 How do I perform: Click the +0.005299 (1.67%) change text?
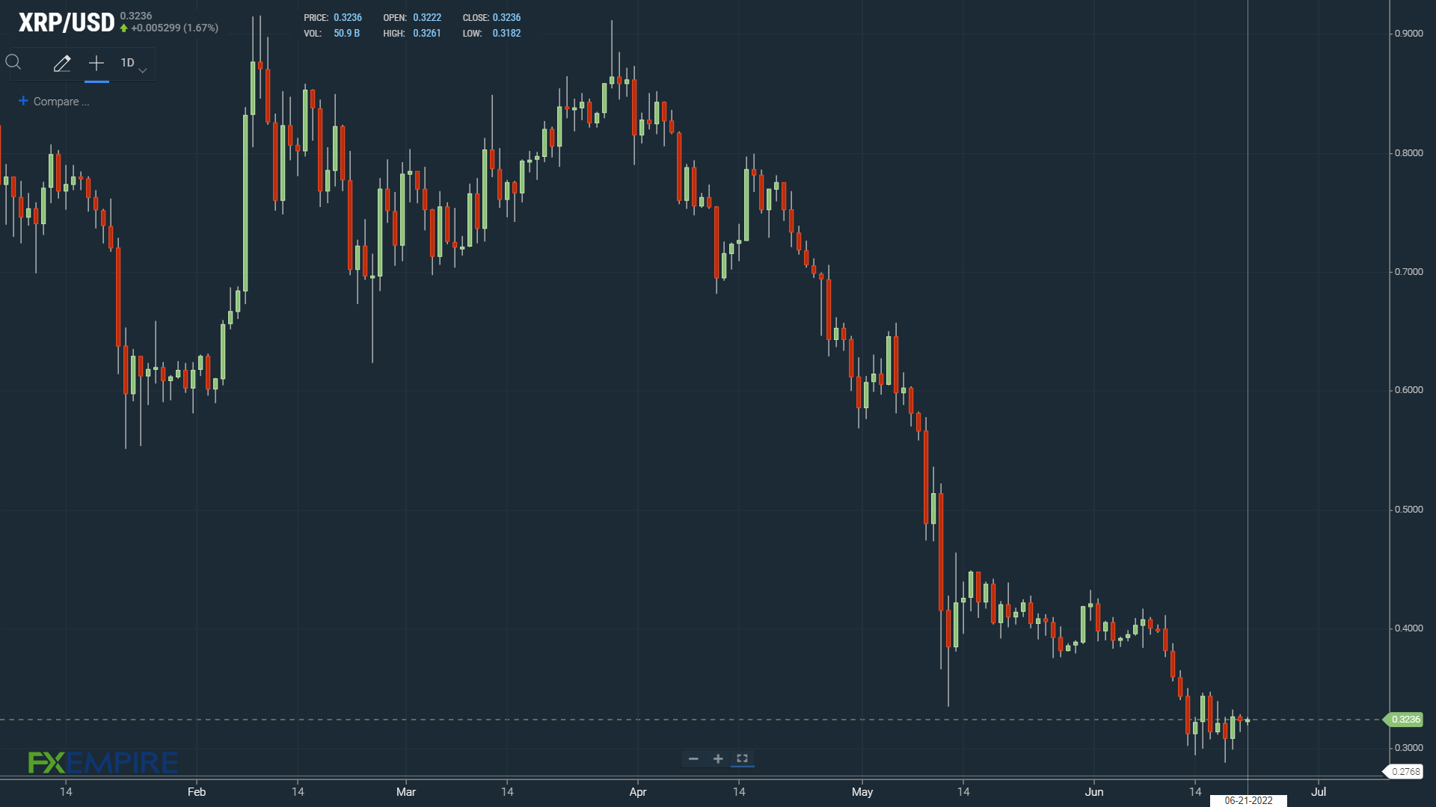[174, 28]
